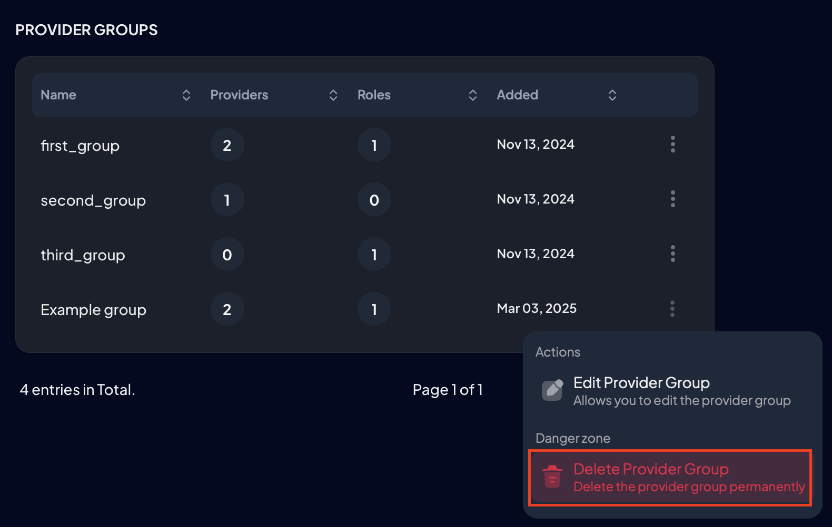Click the Danger zone section label

573,439
